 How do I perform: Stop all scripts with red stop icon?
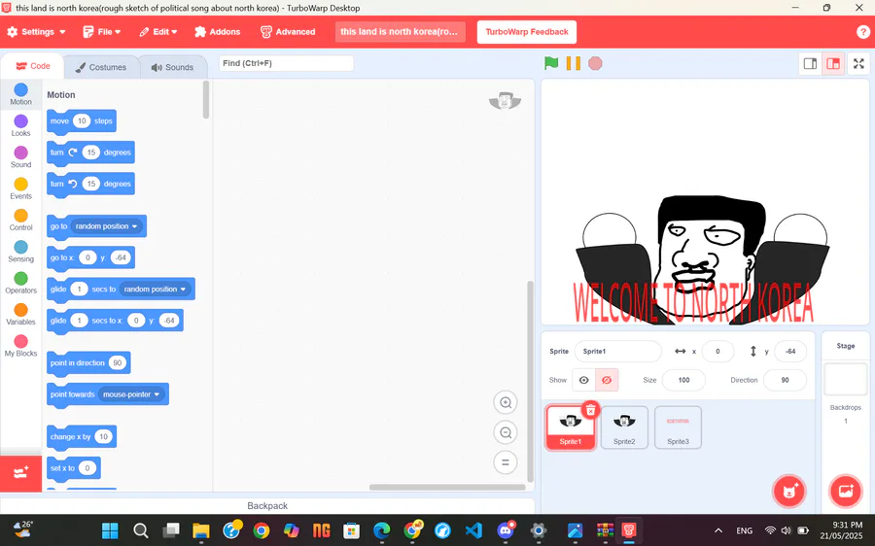point(595,63)
